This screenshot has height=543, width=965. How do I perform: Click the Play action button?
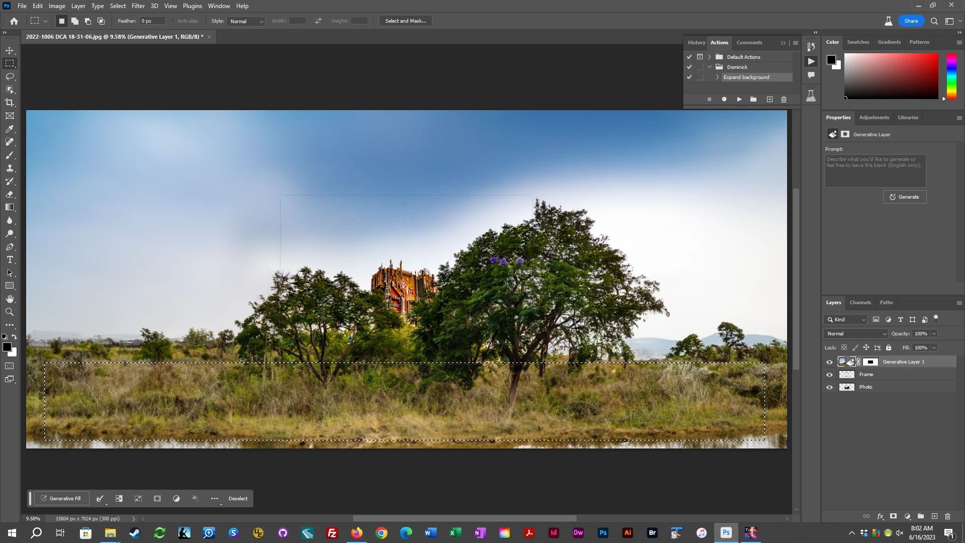pyautogui.click(x=739, y=100)
